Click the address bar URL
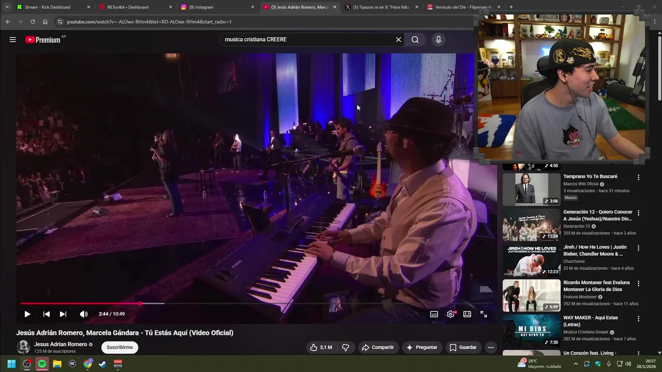Viewport: 662px width, 372px height. coord(149,22)
